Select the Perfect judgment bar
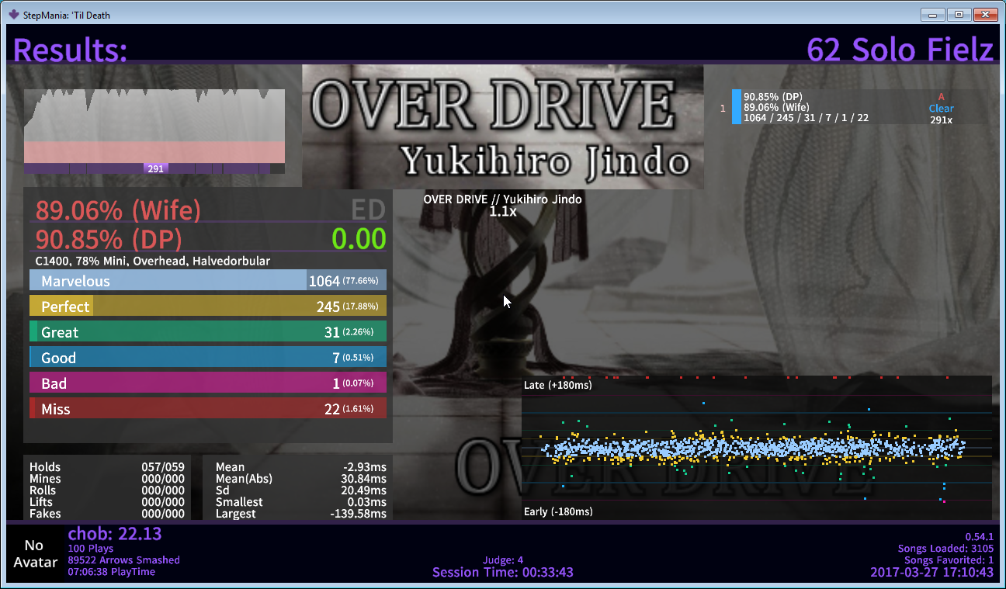This screenshot has width=1006, height=589. tap(207, 307)
